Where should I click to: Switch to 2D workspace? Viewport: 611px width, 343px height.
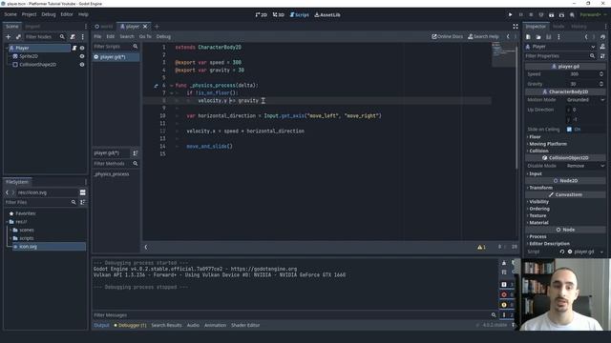click(261, 15)
